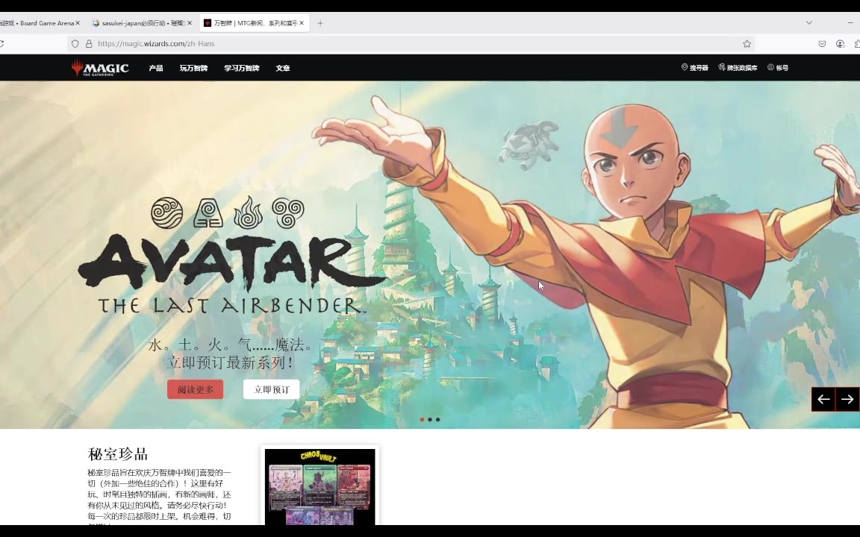Click the 秘室珍品 heading text
The height and width of the screenshot is (537, 860).
coord(118,453)
